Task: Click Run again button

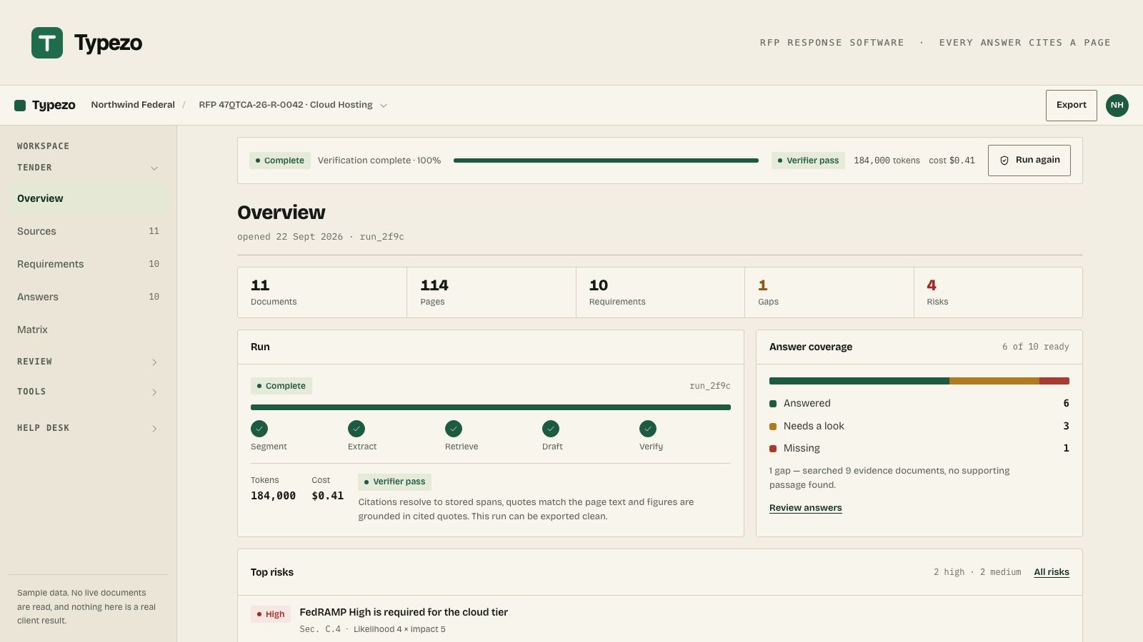Action: [x=1029, y=160]
